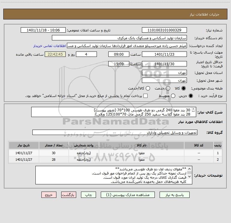Click row 1 date 1401/11/27
This screenshot has height=223, width=231.
pyautogui.click(x=24, y=153)
